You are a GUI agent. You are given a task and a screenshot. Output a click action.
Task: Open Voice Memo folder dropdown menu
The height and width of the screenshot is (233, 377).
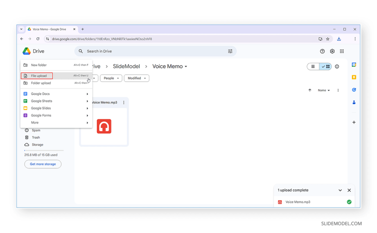click(170, 67)
